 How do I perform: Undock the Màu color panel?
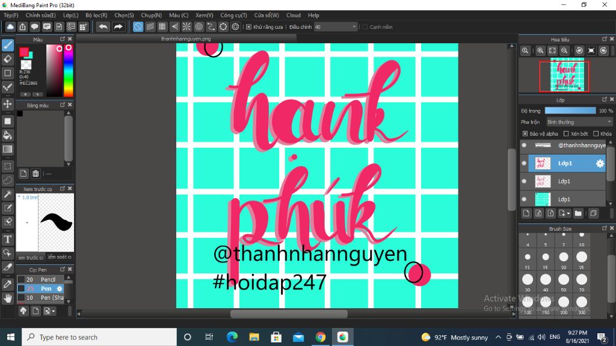pyautogui.click(x=63, y=39)
